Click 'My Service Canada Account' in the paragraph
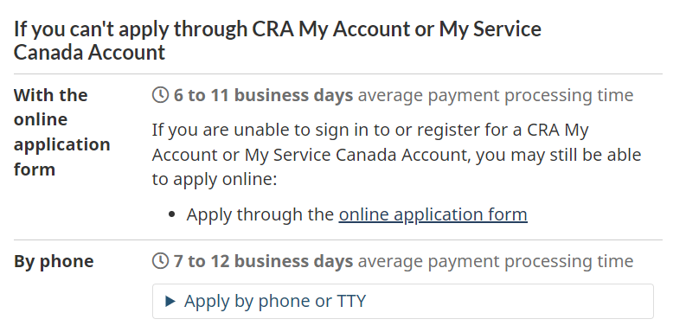 (x=356, y=155)
